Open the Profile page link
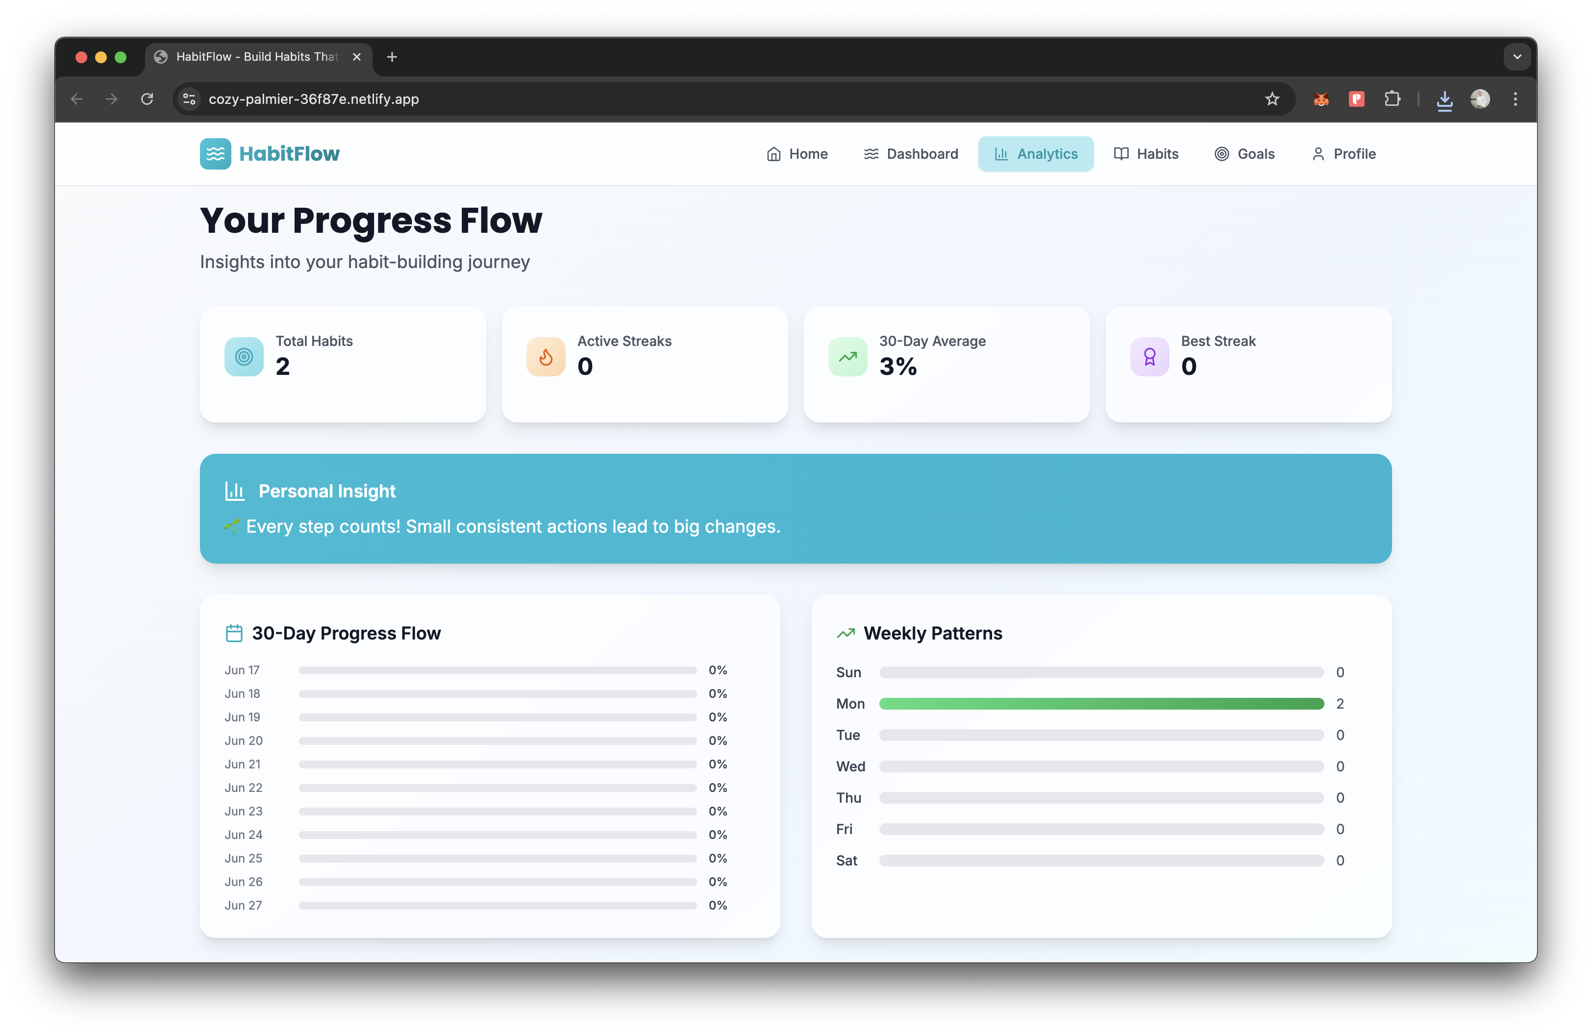 (x=1343, y=154)
